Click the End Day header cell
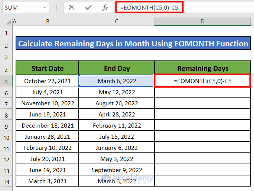 pos(117,68)
